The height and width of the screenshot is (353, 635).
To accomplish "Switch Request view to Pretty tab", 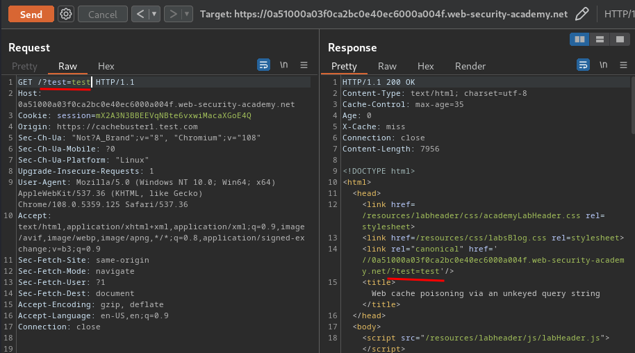I will pos(24,66).
